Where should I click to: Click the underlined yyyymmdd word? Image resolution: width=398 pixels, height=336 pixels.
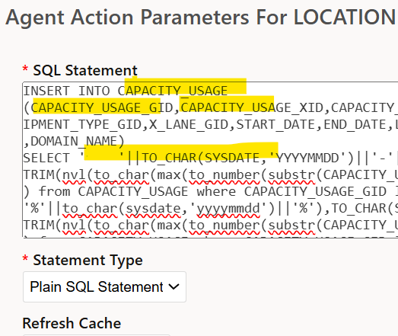point(228,209)
